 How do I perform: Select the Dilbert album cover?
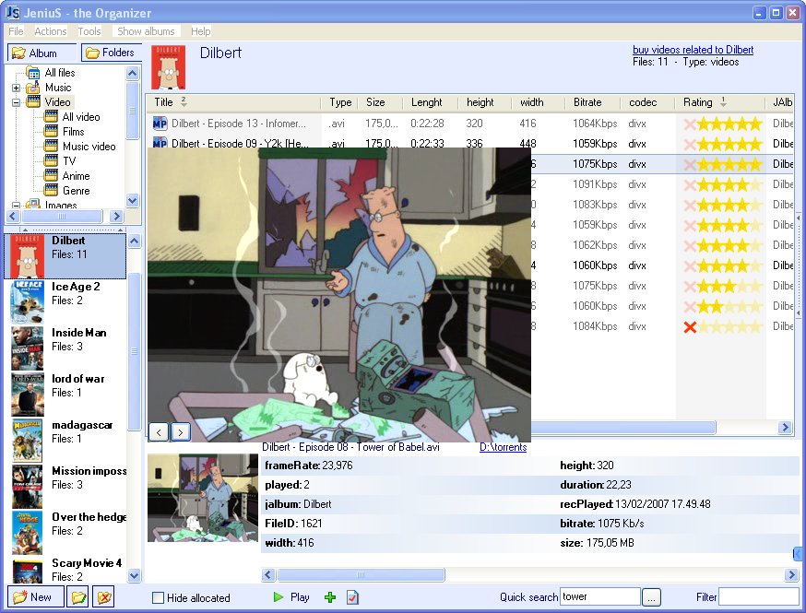tap(28, 256)
